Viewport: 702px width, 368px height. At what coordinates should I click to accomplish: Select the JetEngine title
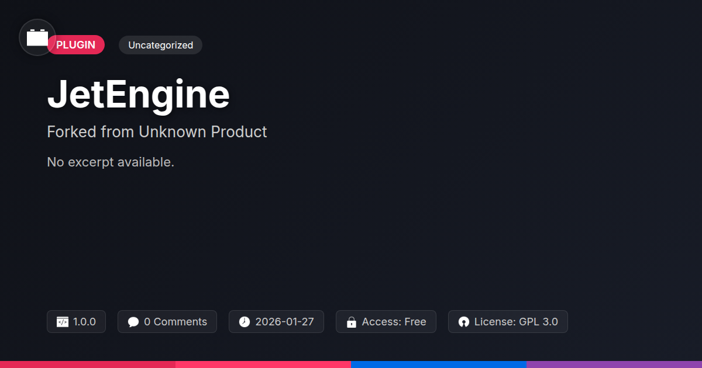click(139, 94)
